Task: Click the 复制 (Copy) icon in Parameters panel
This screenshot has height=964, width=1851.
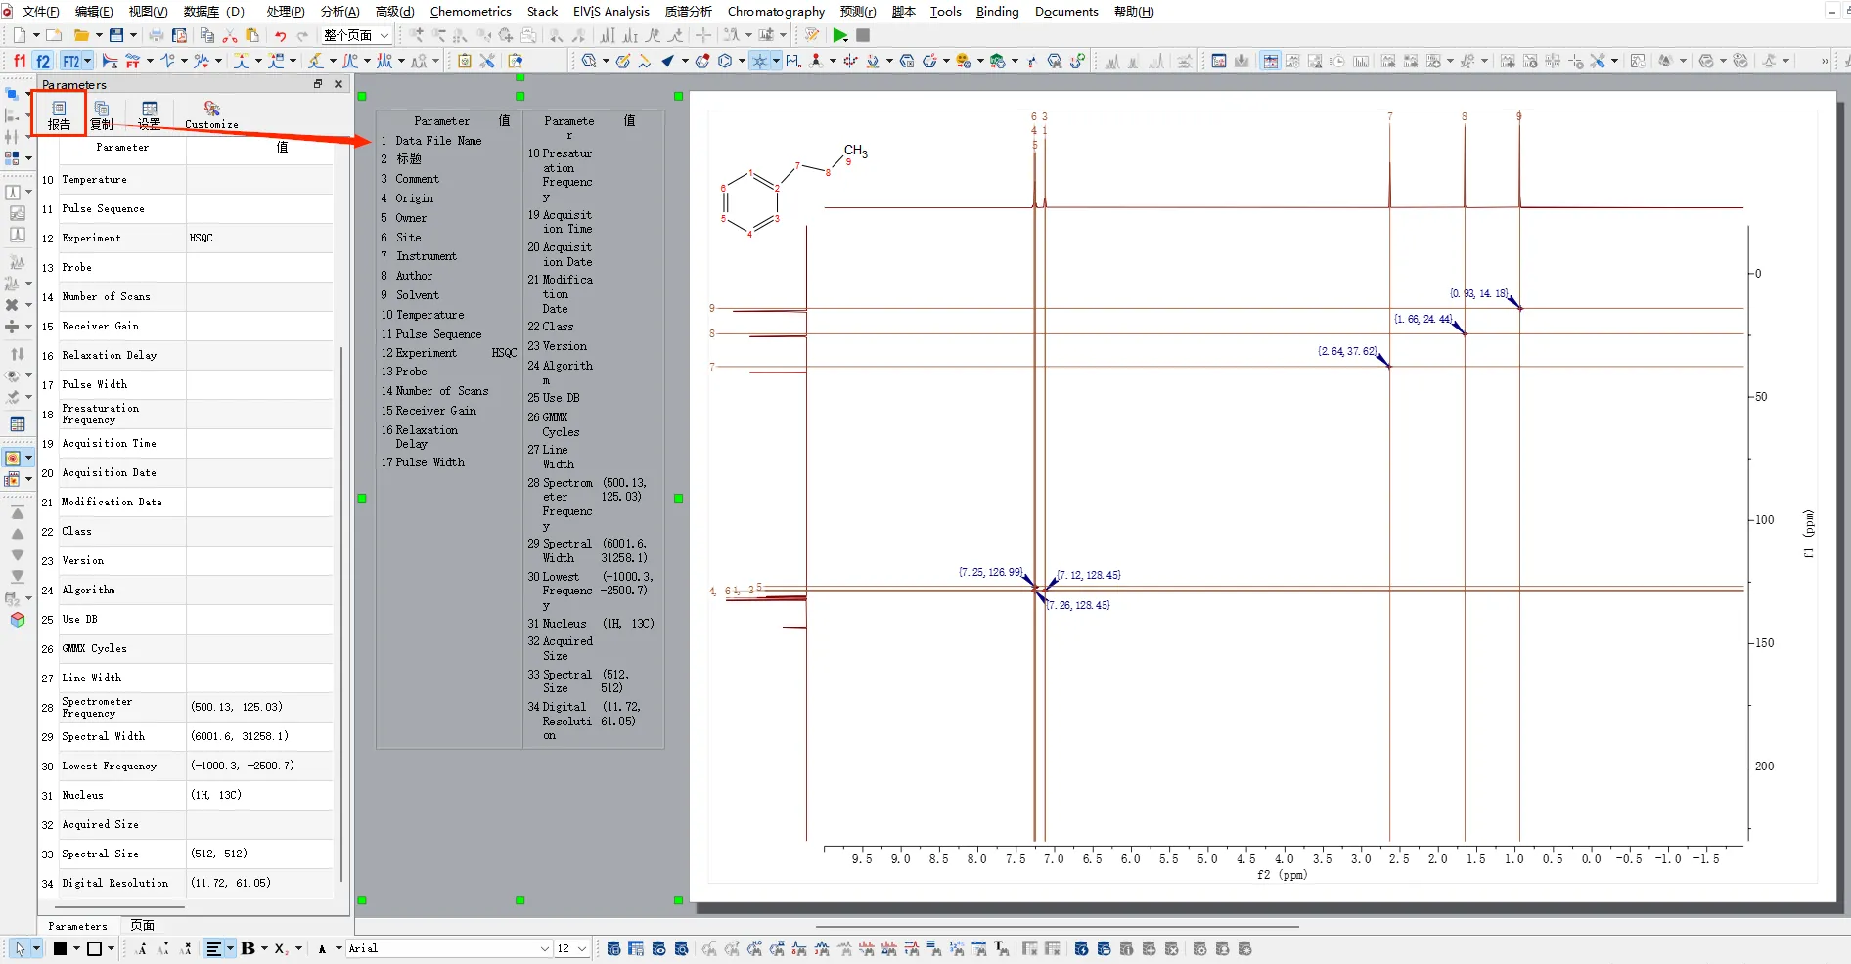Action: tap(102, 113)
